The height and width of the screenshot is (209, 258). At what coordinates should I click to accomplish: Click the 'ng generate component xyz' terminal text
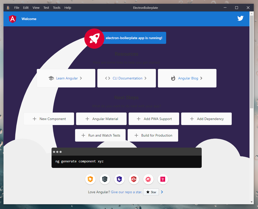80,161
